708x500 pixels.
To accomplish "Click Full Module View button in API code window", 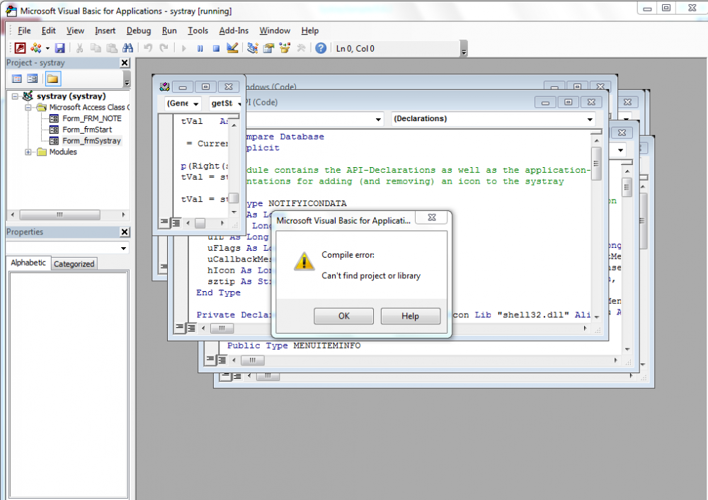I will pyautogui.click(x=191, y=327).
